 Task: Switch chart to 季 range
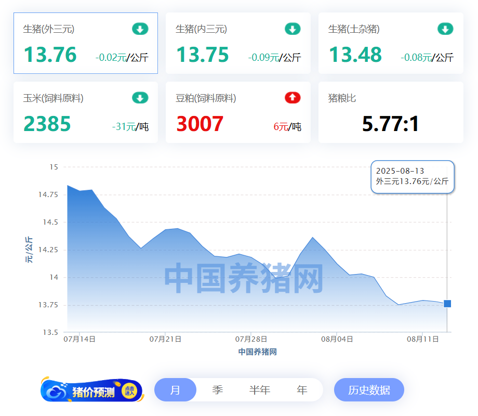(x=218, y=390)
